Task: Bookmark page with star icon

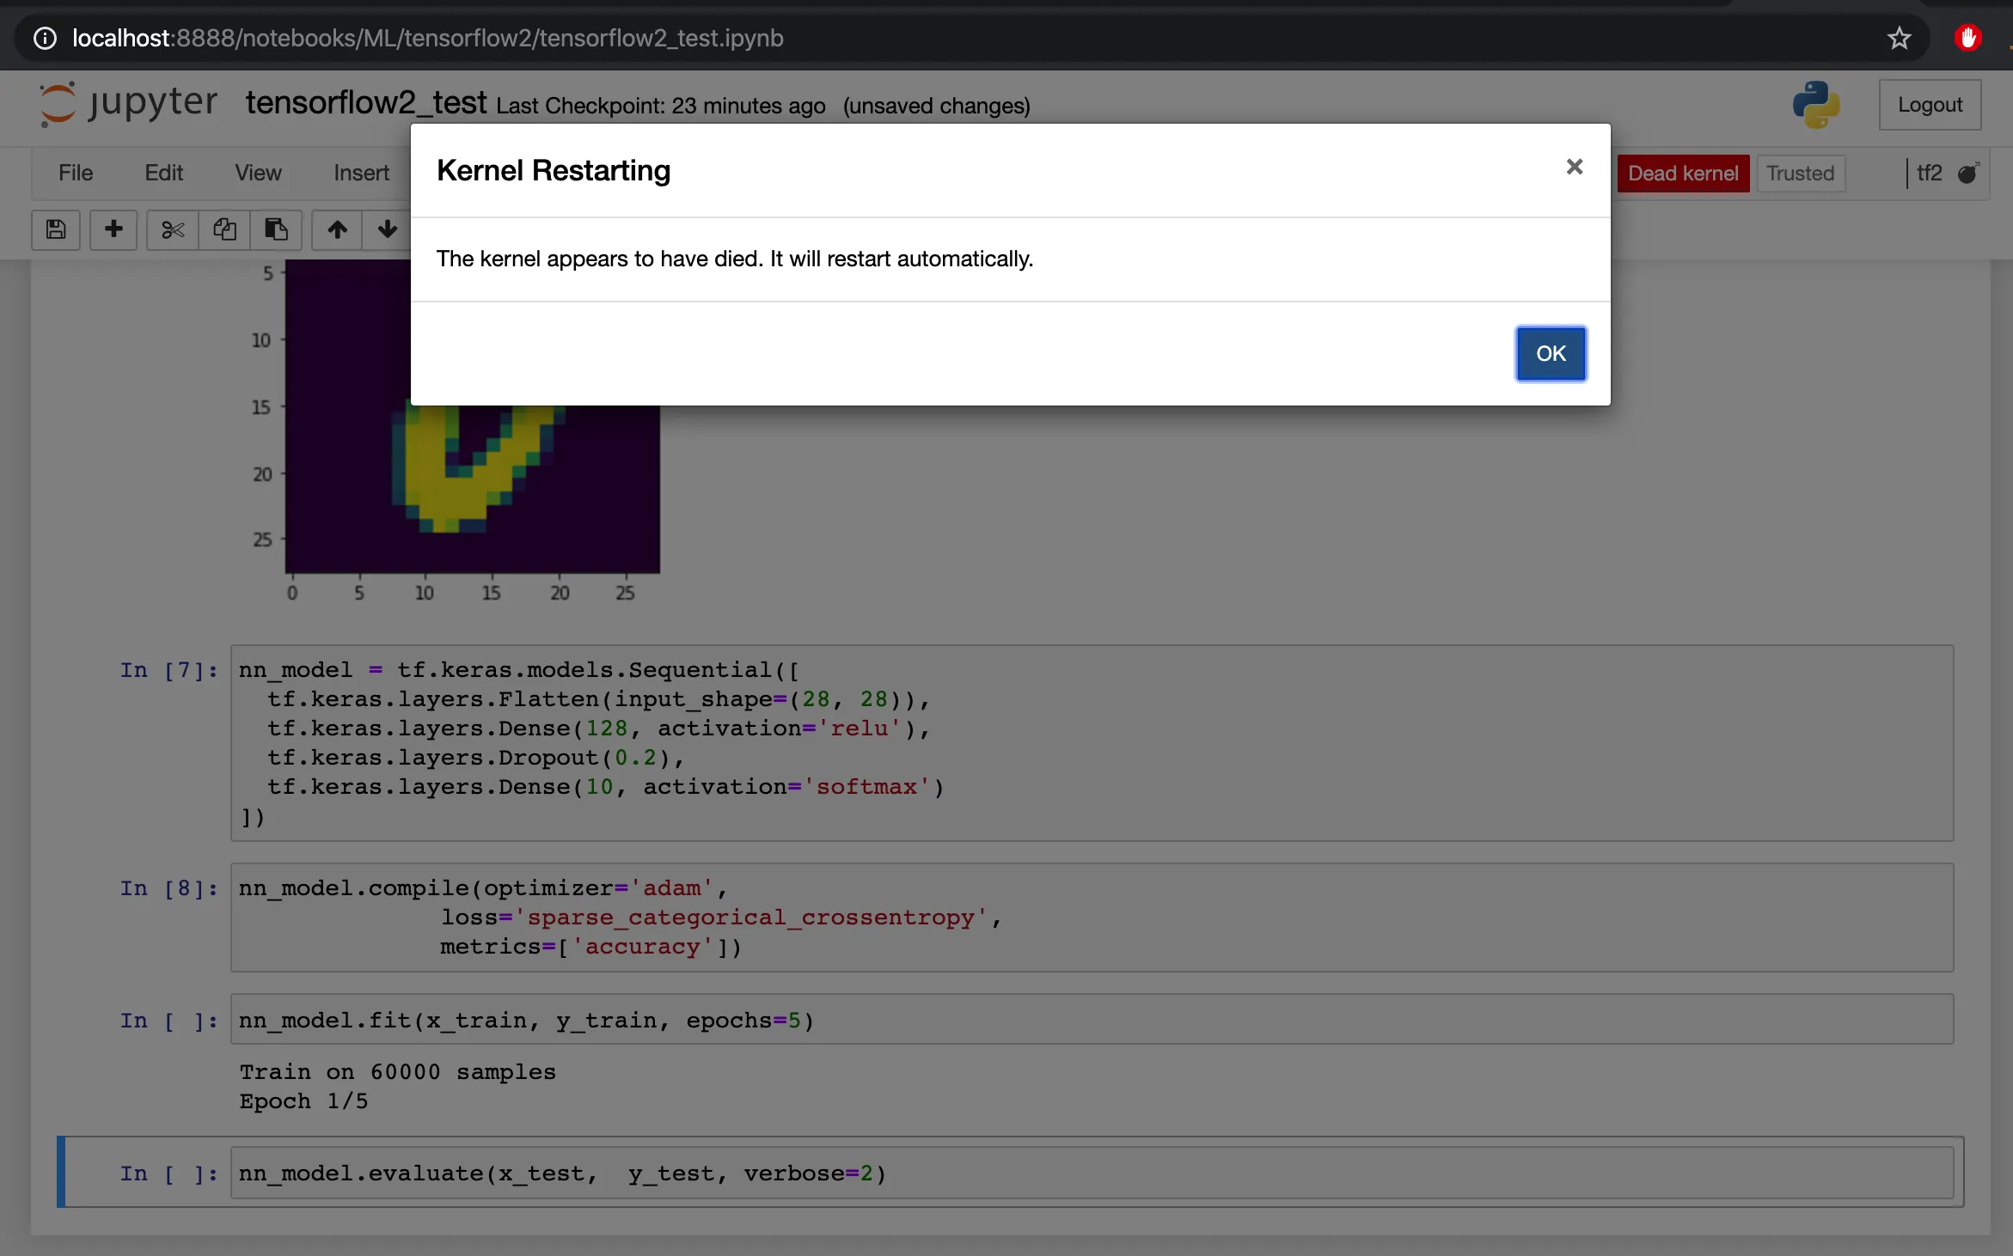Action: [1899, 38]
